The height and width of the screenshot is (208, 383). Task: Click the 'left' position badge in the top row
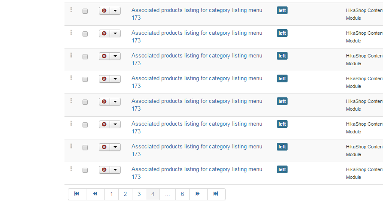tap(282, 10)
